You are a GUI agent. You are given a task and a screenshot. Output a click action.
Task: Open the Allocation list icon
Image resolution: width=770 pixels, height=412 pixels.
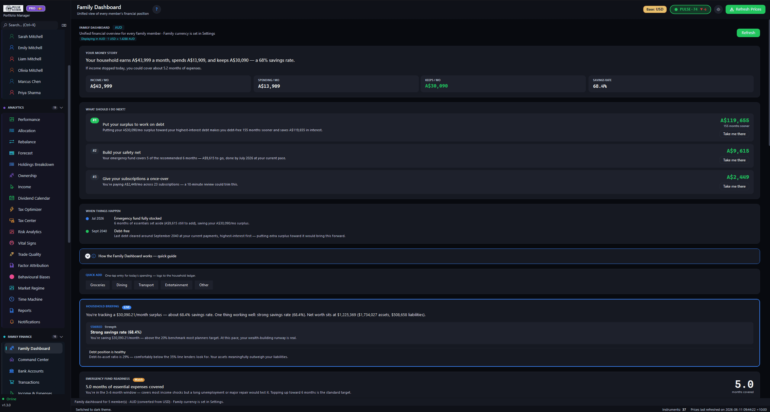12,131
